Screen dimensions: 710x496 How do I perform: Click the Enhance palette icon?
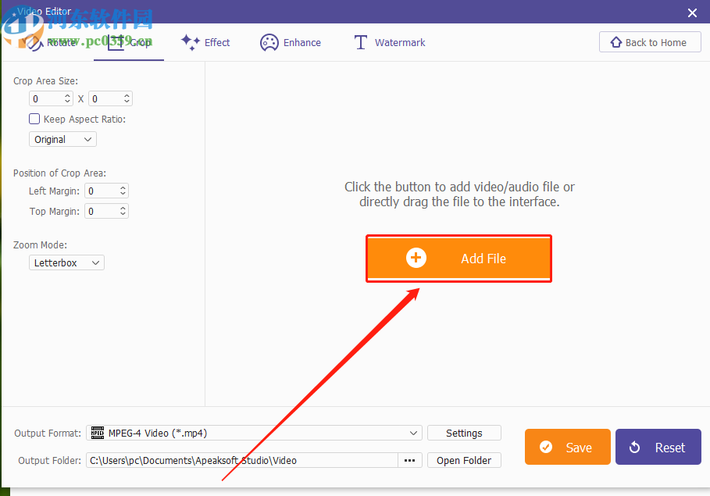click(269, 43)
